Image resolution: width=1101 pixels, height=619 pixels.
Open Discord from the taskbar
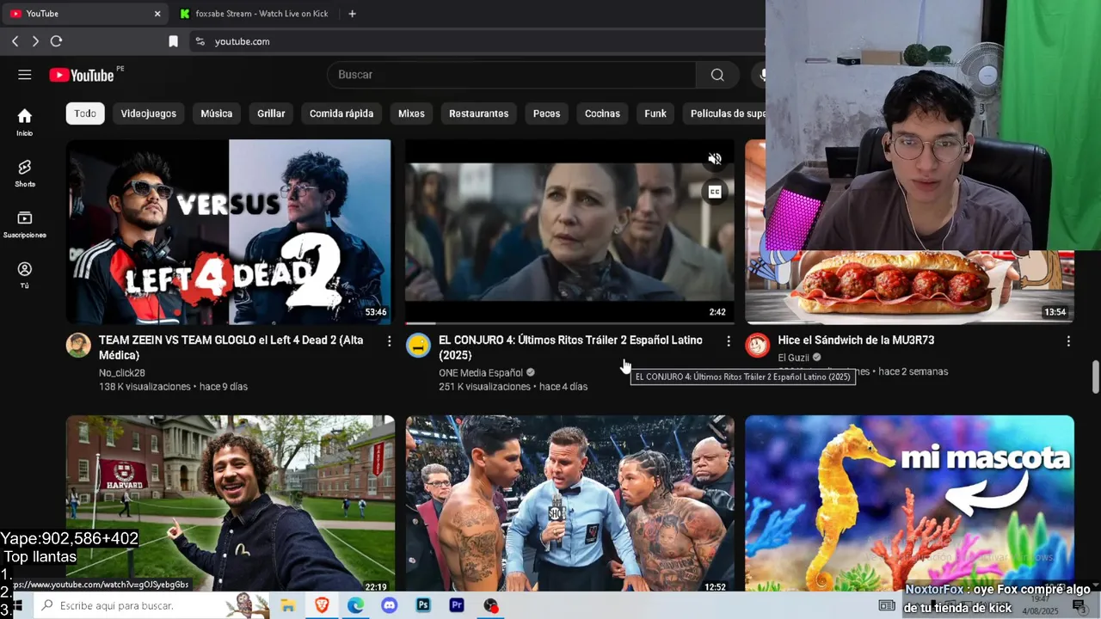[389, 605]
